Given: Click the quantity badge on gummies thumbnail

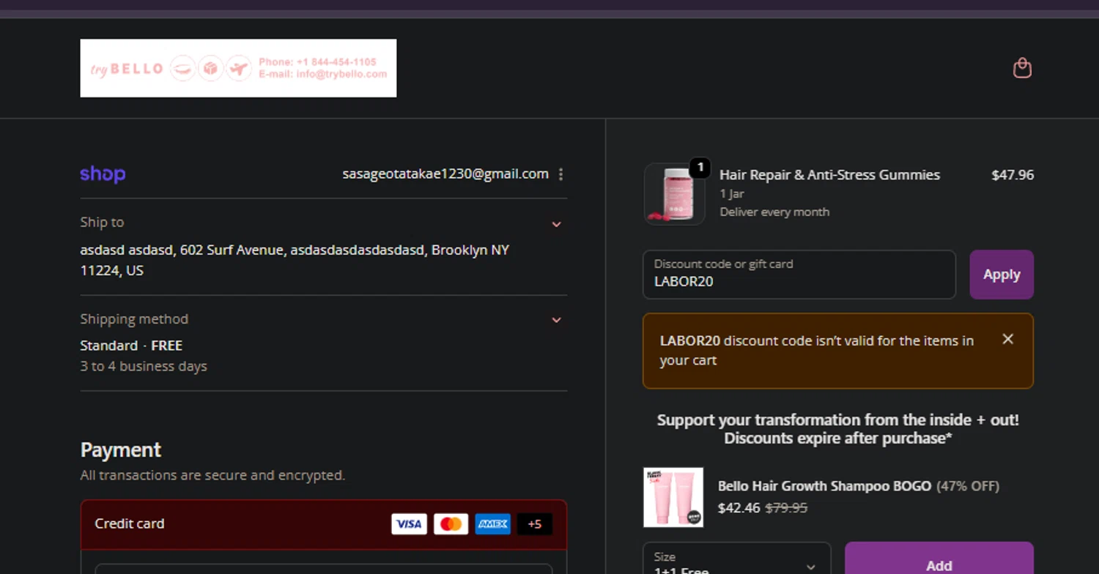Looking at the screenshot, I should click(x=700, y=168).
